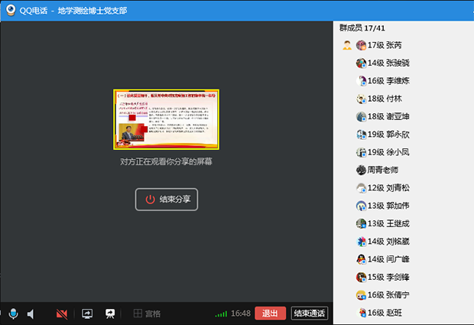Click the avatar of 付林

coord(362,99)
